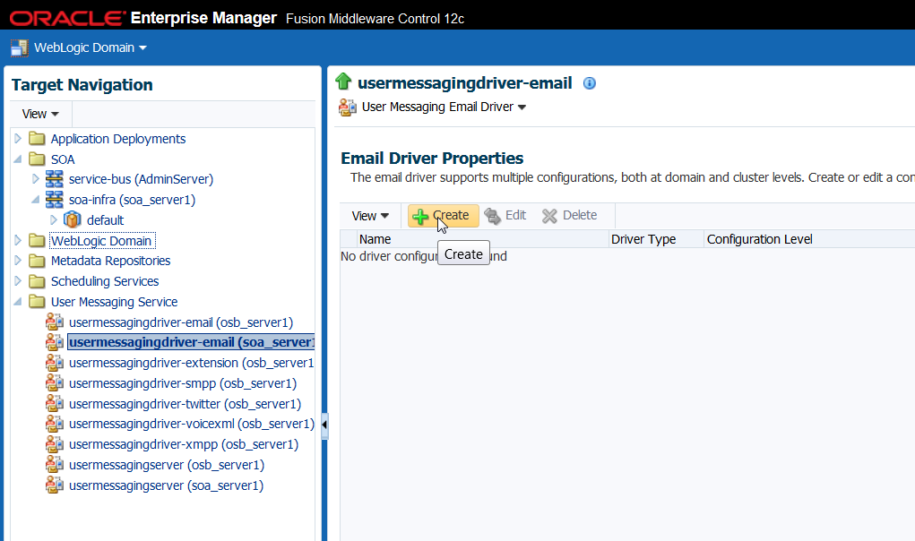Select service-bus (AdminServer) in tree

coord(141,179)
